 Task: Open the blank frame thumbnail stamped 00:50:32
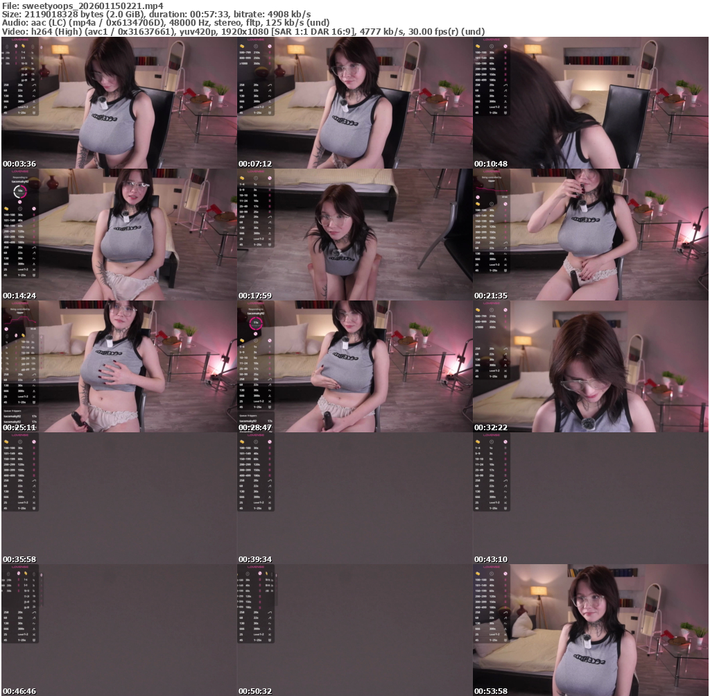pos(355,630)
